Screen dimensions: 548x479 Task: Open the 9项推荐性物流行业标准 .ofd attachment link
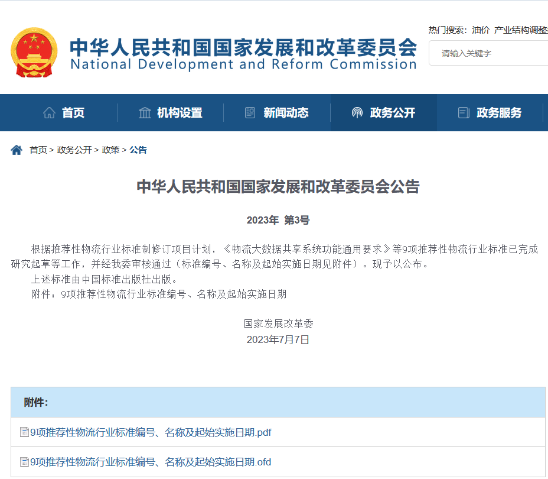151,462
